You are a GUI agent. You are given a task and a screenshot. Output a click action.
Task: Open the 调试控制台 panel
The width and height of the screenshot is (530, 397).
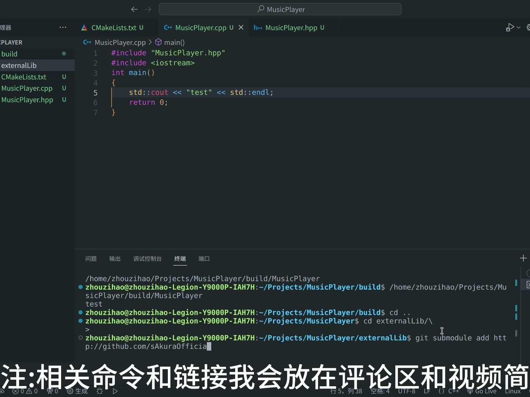point(147,259)
